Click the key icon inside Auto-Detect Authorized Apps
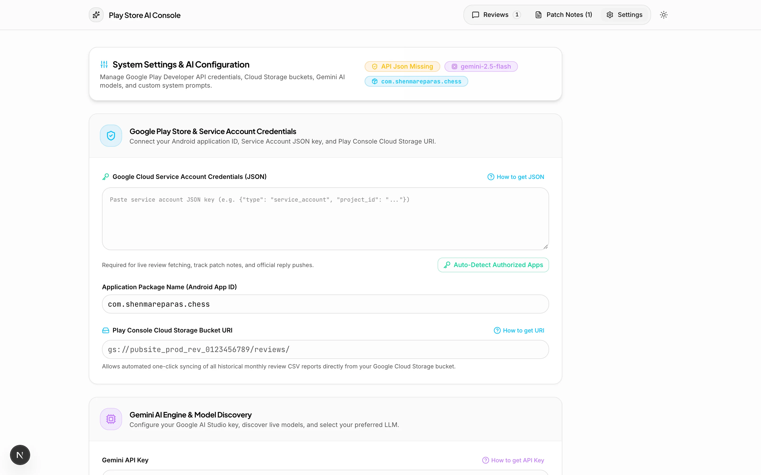Screen dimensions: 761x475 click(x=447, y=265)
